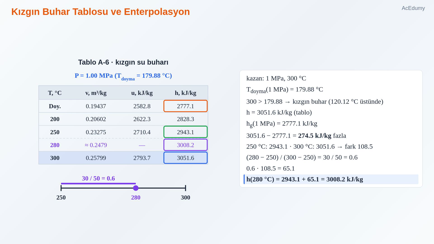
Task: Click the value 2710.4 in the table
Action: pos(142,132)
